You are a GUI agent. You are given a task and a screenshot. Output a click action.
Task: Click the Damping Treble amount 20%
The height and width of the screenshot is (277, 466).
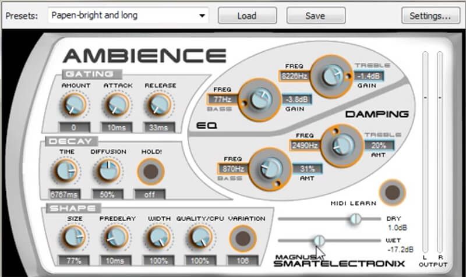click(x=379, y=145)
